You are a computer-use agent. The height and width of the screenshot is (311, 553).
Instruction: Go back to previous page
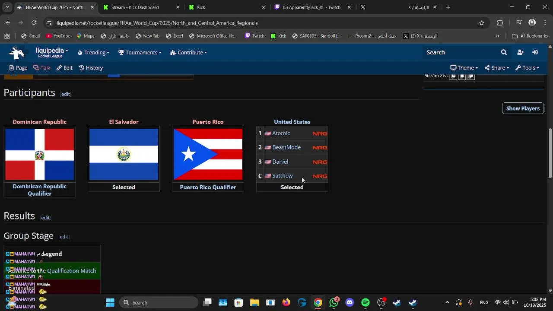(x=8, y=22)
